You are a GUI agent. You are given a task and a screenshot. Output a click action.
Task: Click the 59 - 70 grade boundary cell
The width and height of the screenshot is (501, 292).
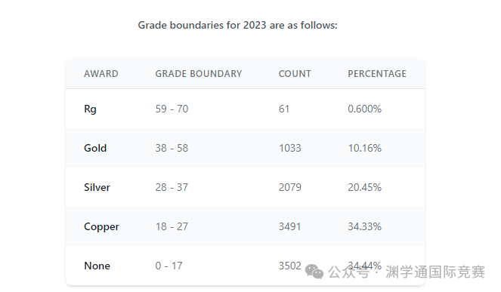172,109
